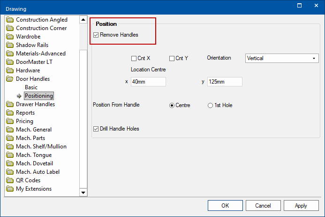Viewport: 325px width, 217px height.
Task: Click the Location Centre x input field
Action: [x=148, y=82]
